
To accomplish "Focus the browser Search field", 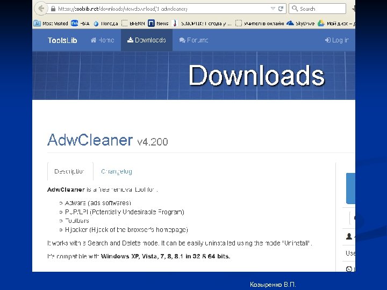I will [x=318, y=9].
